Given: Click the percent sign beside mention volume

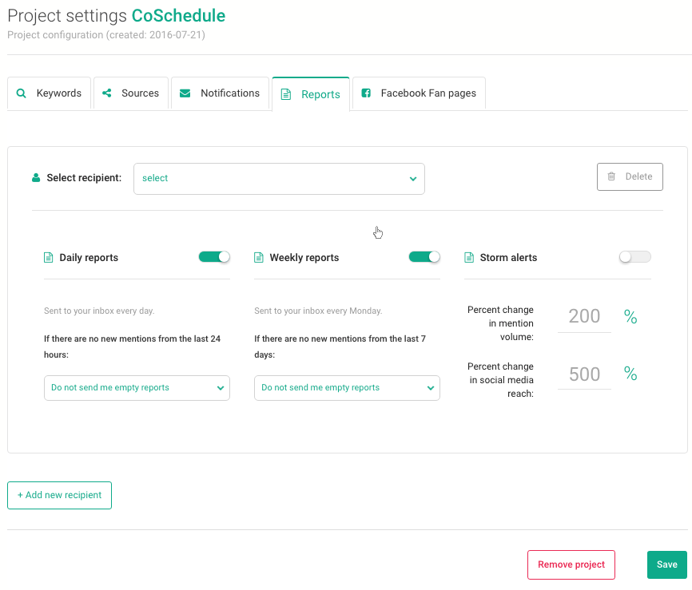Looking at the screenshot, I should (630, 317).
